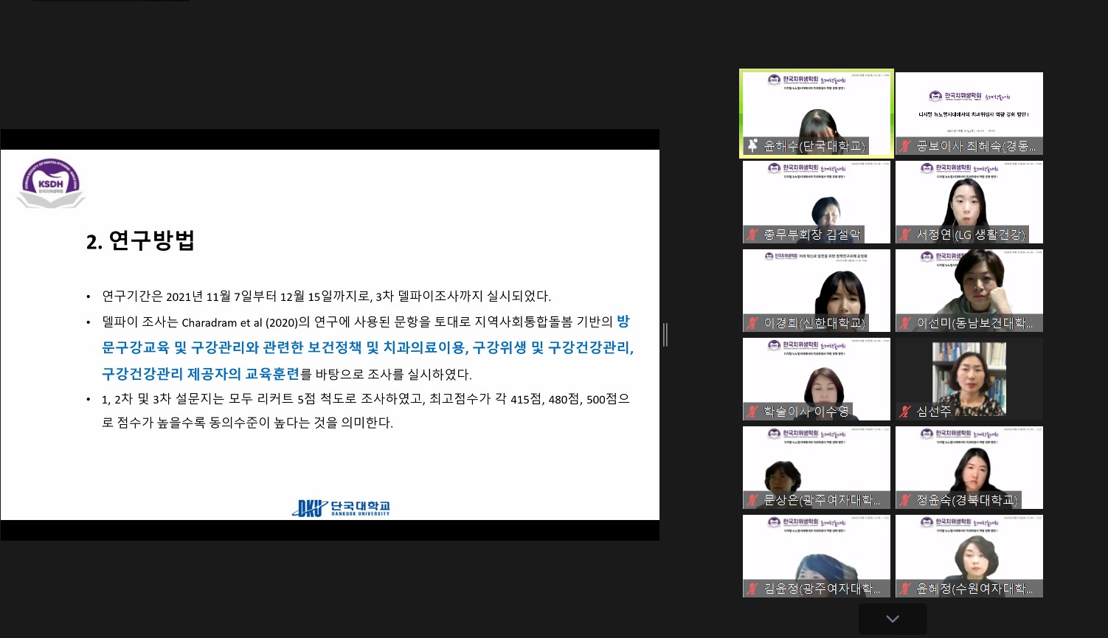Image resolution: width=1108 pixels, height=638 pixels.
Task: Click the DKU 단국대학교 logo on slide
Action: click(340, 507)
